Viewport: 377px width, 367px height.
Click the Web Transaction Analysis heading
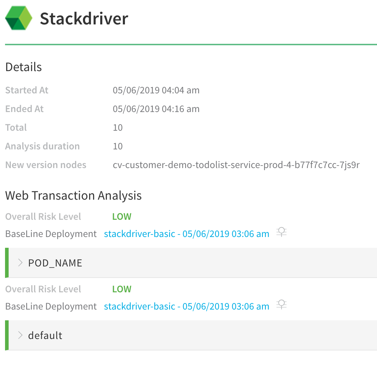[73, 195]
